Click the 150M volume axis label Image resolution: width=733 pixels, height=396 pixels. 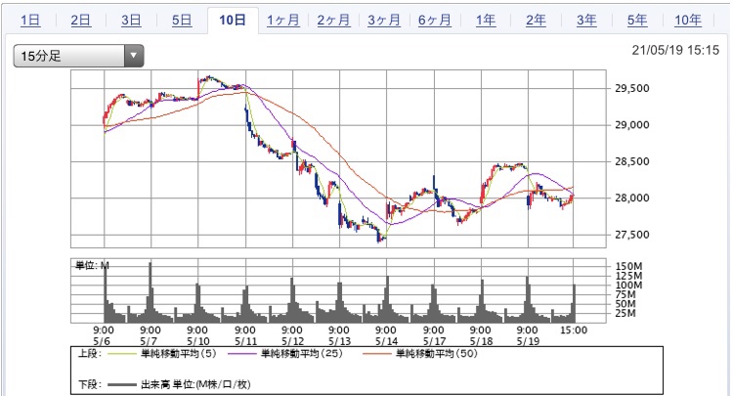click(x=628, y=266)
